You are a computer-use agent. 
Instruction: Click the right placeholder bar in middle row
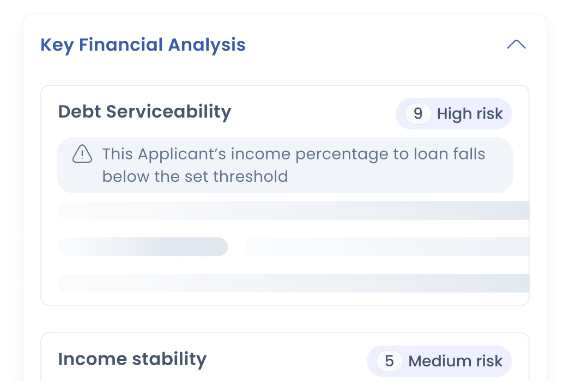point(387,247)
